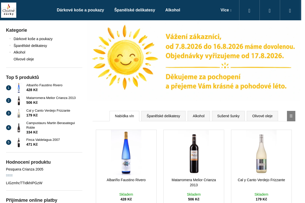Open Finca Valdelagua 2007 product
This screenshot has height=203, width=305.
pos(43,140)
